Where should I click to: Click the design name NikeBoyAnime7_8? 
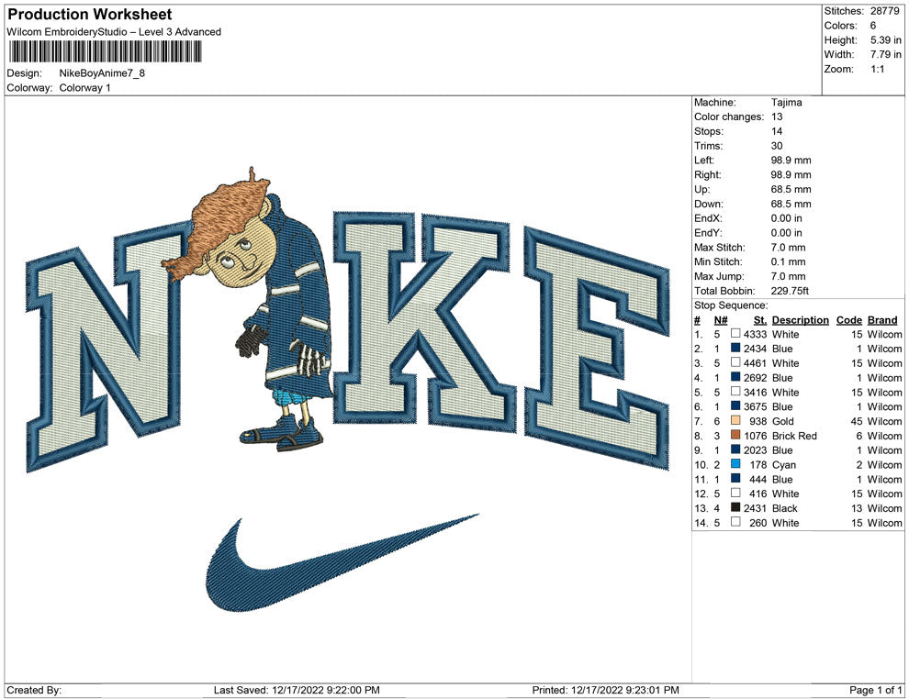click(102, 73)
